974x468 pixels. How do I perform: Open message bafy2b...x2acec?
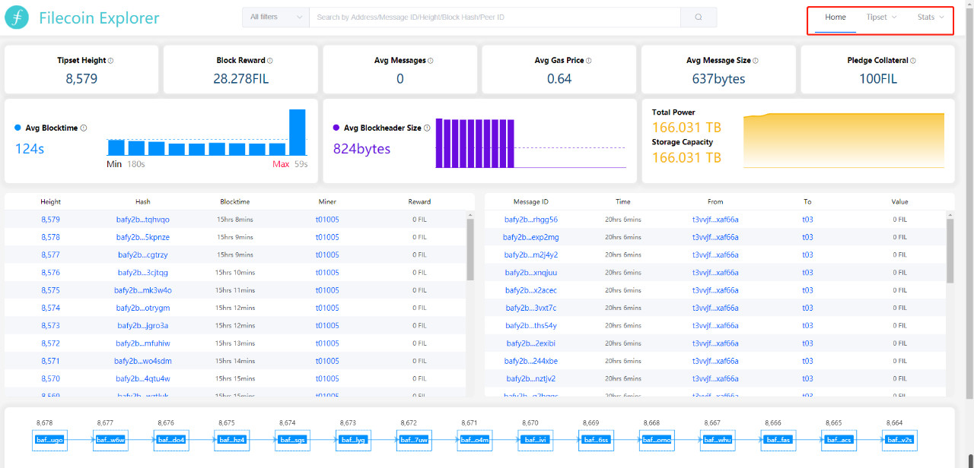point(531,290)
